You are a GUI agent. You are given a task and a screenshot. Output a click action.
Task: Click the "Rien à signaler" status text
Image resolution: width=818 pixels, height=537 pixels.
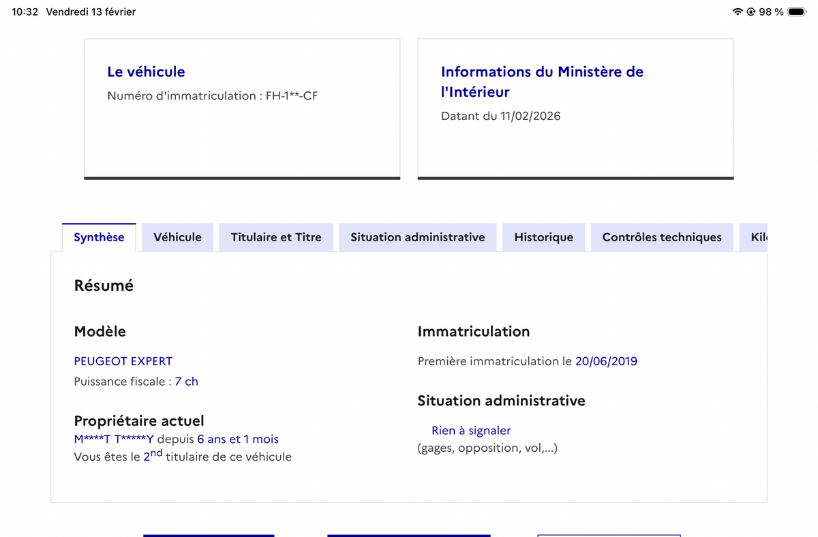[x=471, y=431]
